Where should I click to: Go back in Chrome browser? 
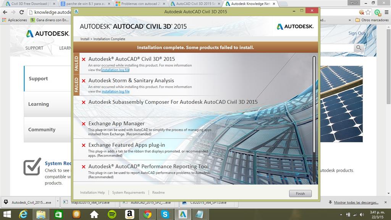(x=5, y=12)
